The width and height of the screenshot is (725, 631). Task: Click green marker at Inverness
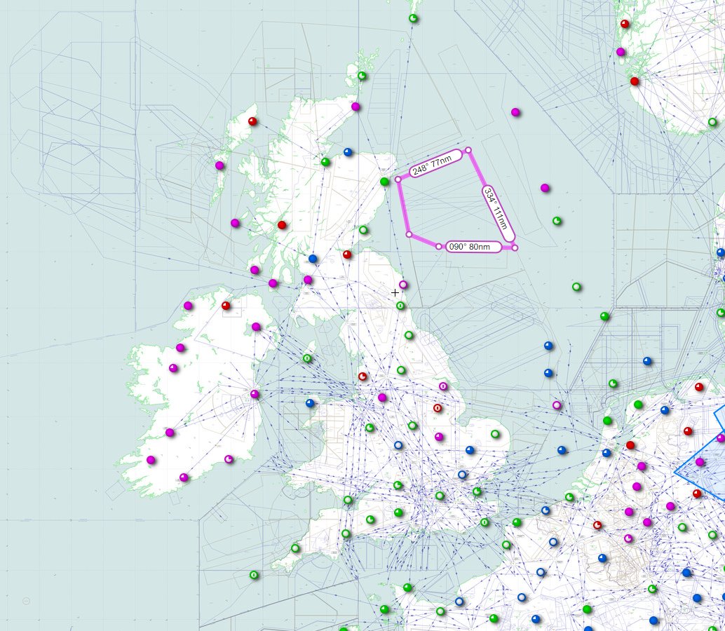325,162
